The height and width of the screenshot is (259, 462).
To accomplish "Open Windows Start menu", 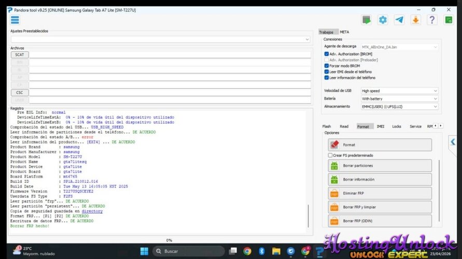I will coord(144,251).
